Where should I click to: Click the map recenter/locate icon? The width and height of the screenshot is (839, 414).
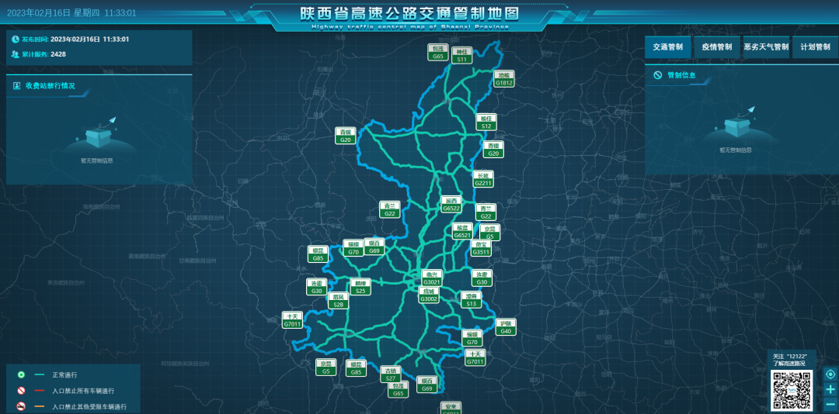830,374
